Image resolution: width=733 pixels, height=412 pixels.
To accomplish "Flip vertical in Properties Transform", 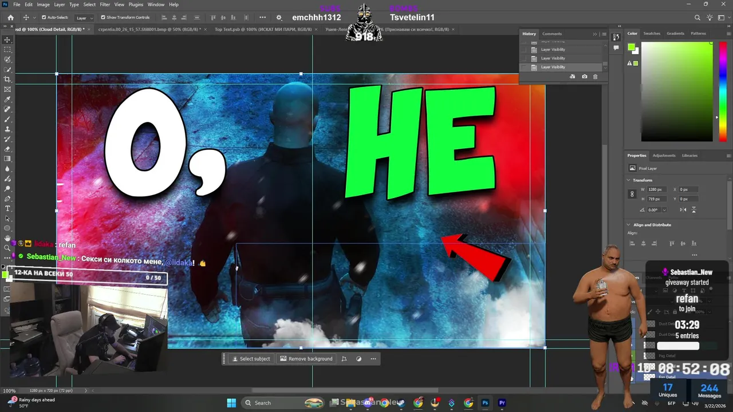I will point(694,209).
